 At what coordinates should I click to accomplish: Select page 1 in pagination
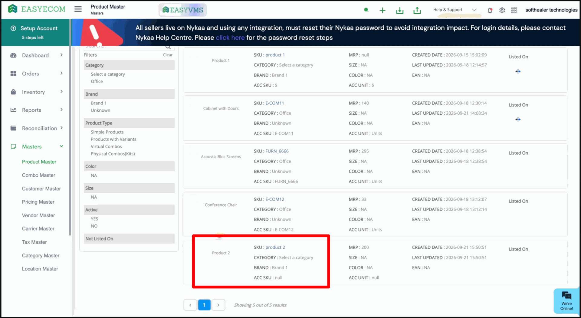204,305
